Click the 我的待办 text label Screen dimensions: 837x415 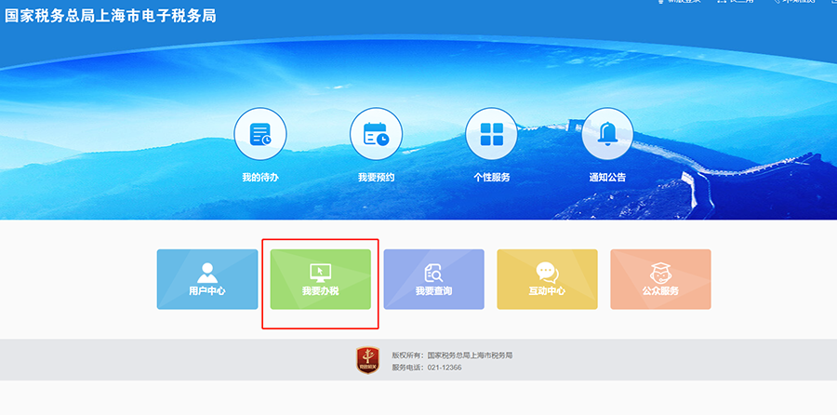[x=260, y=178]
